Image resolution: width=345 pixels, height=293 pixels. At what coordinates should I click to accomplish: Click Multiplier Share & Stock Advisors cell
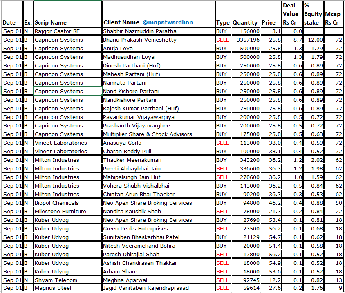[159, 134]
